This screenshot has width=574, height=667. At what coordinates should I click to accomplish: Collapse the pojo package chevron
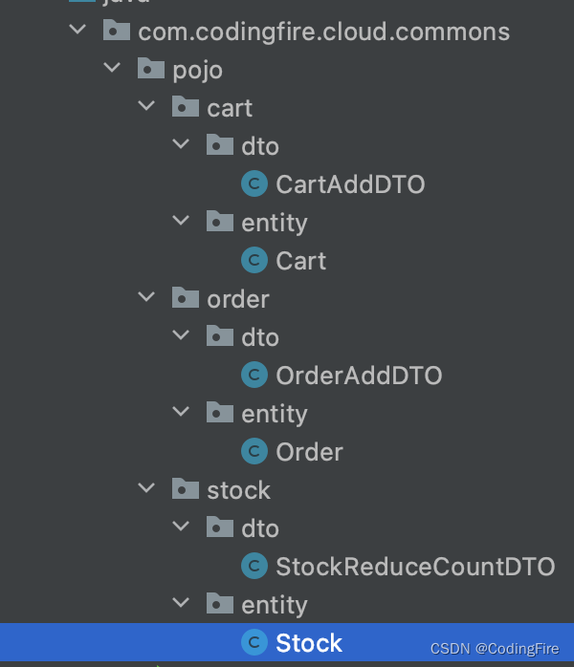pos(112,68)
